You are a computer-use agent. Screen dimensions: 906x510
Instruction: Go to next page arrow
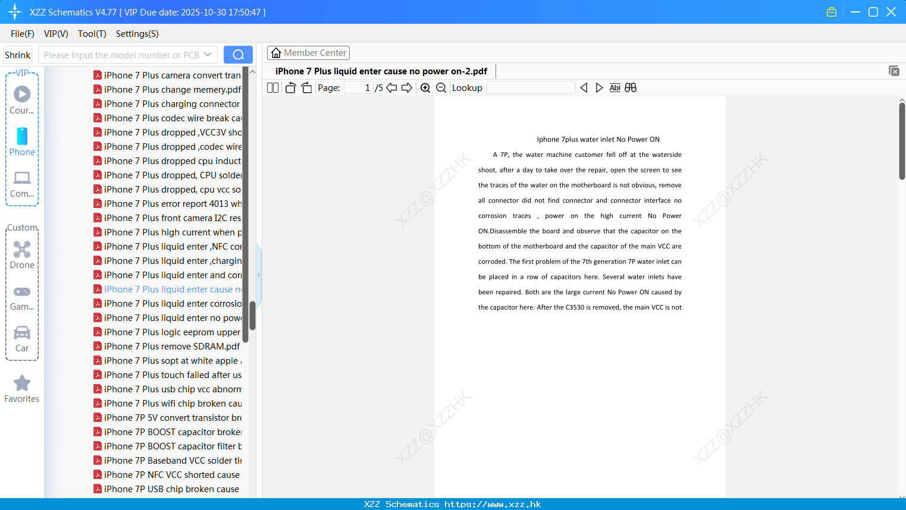tap(407, 88)
